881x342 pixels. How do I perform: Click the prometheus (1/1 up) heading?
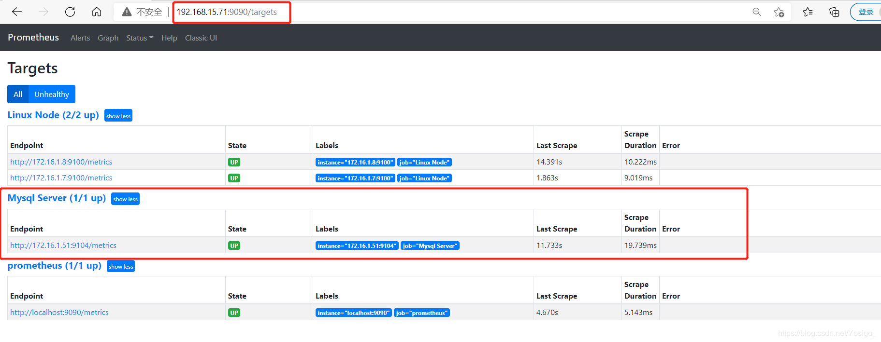point(55,266)
